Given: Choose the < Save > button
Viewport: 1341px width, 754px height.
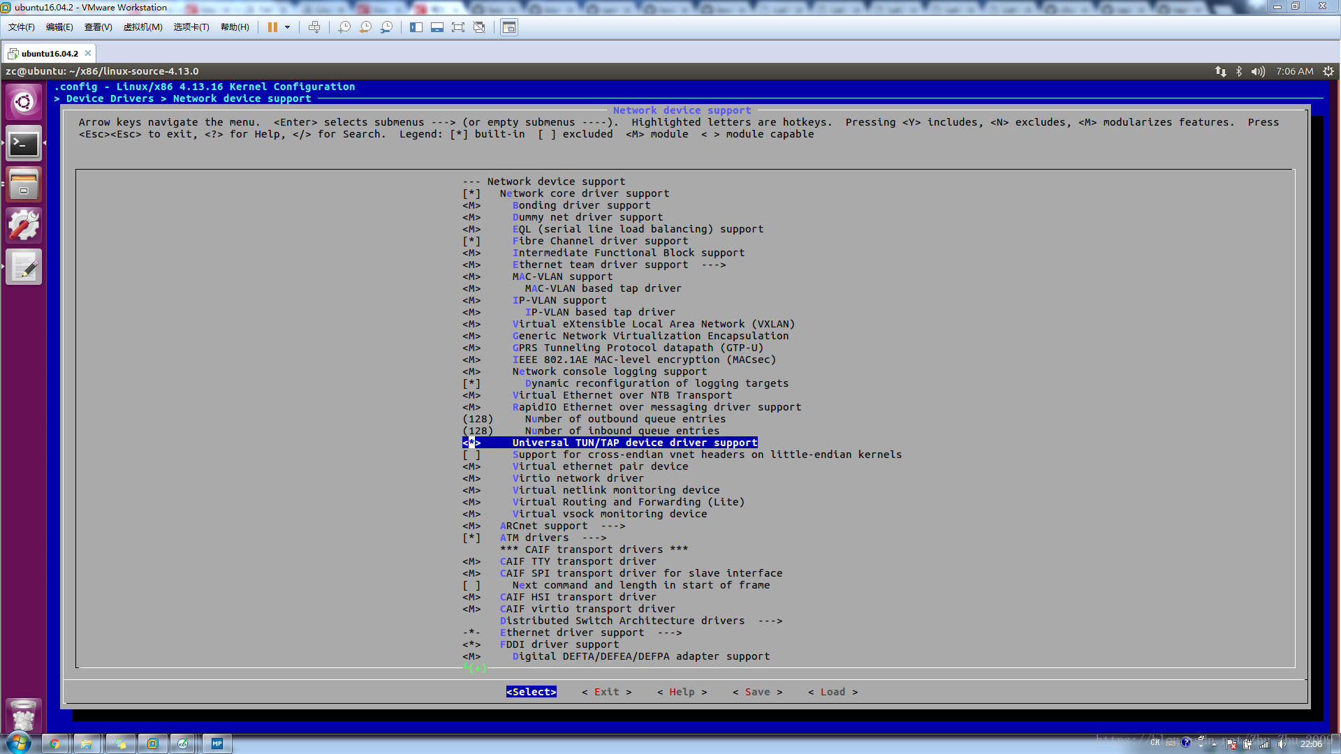Looking at the screenshot, I should (758, 692).
